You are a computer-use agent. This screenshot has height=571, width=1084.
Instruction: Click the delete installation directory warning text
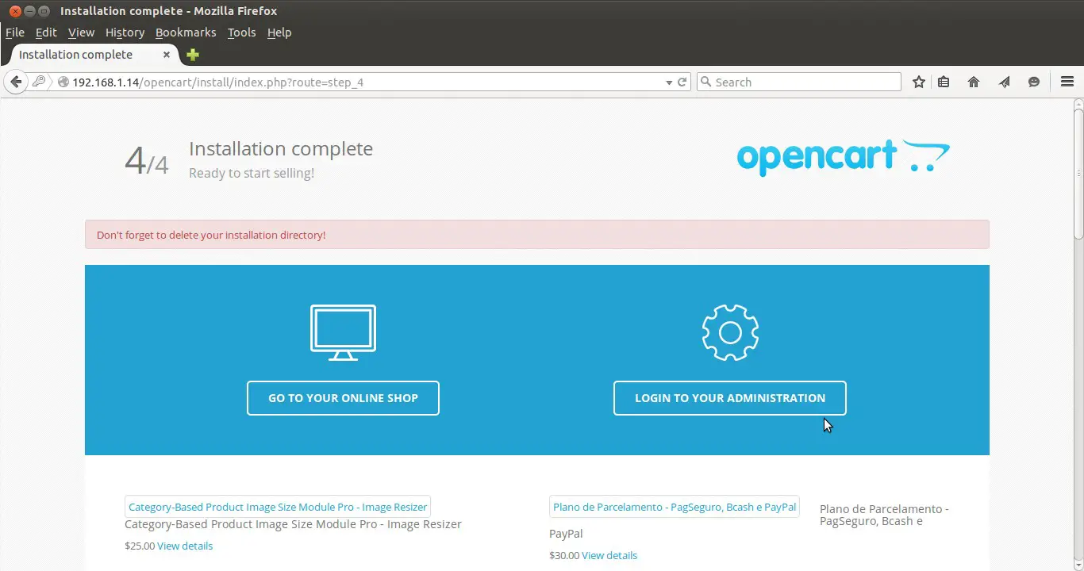[x=211, y=235]
